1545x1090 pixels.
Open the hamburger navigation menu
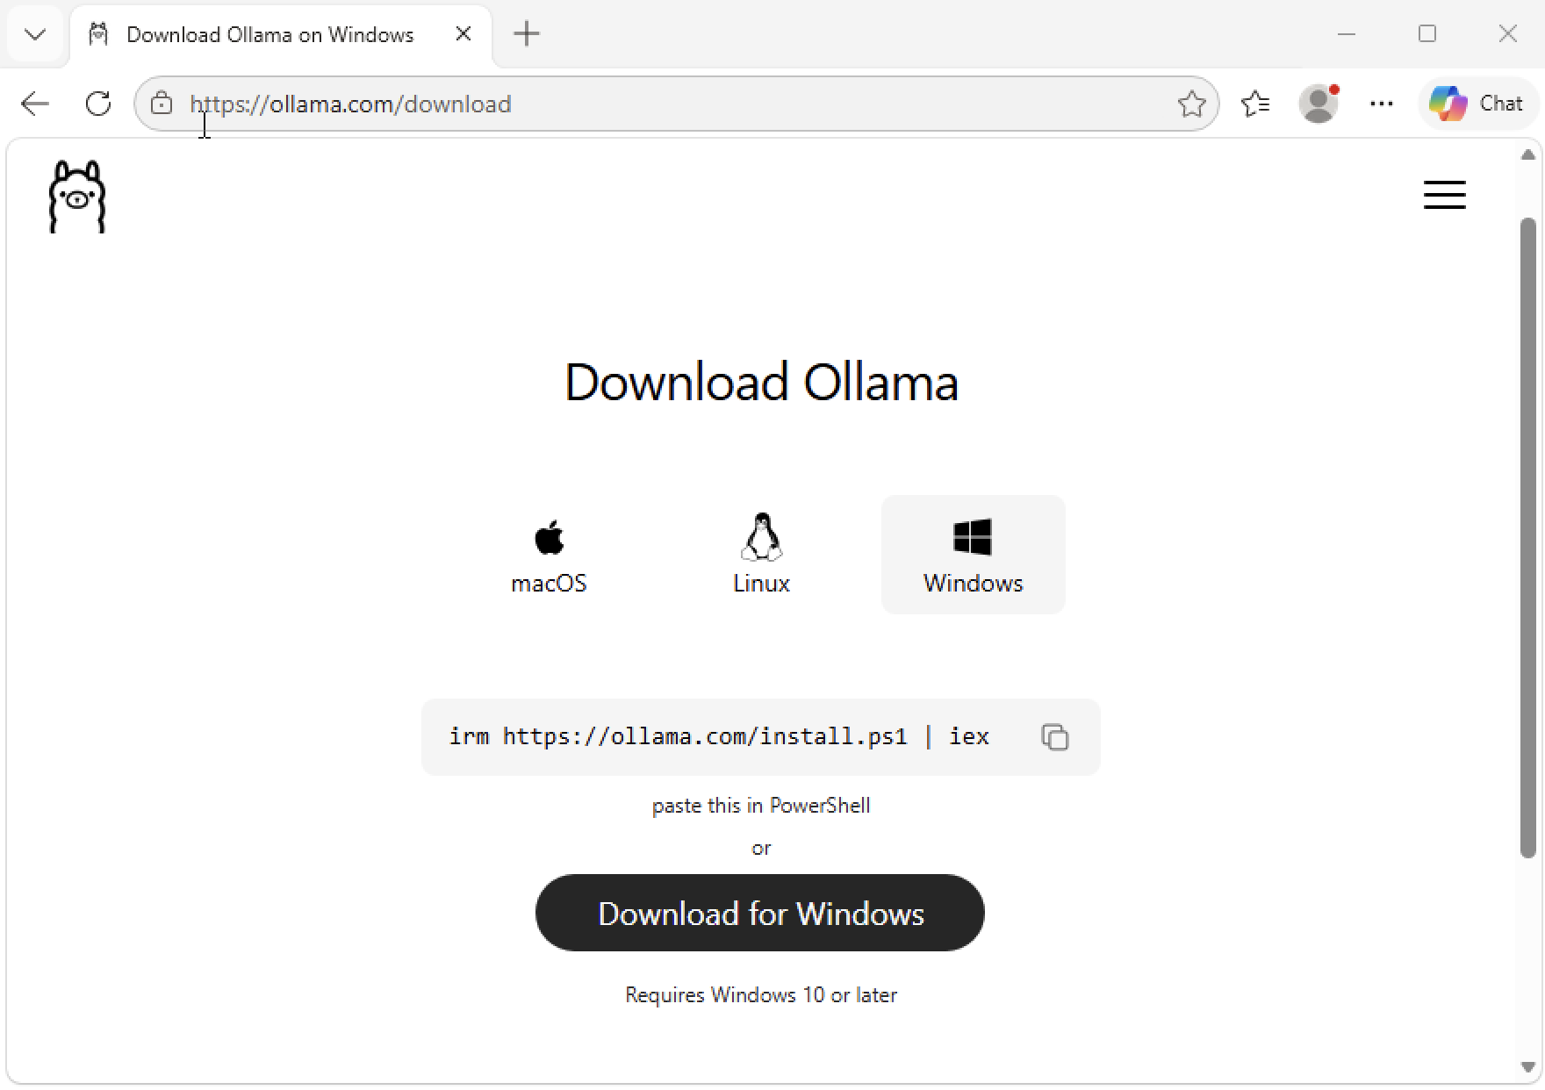(1444, 195)
